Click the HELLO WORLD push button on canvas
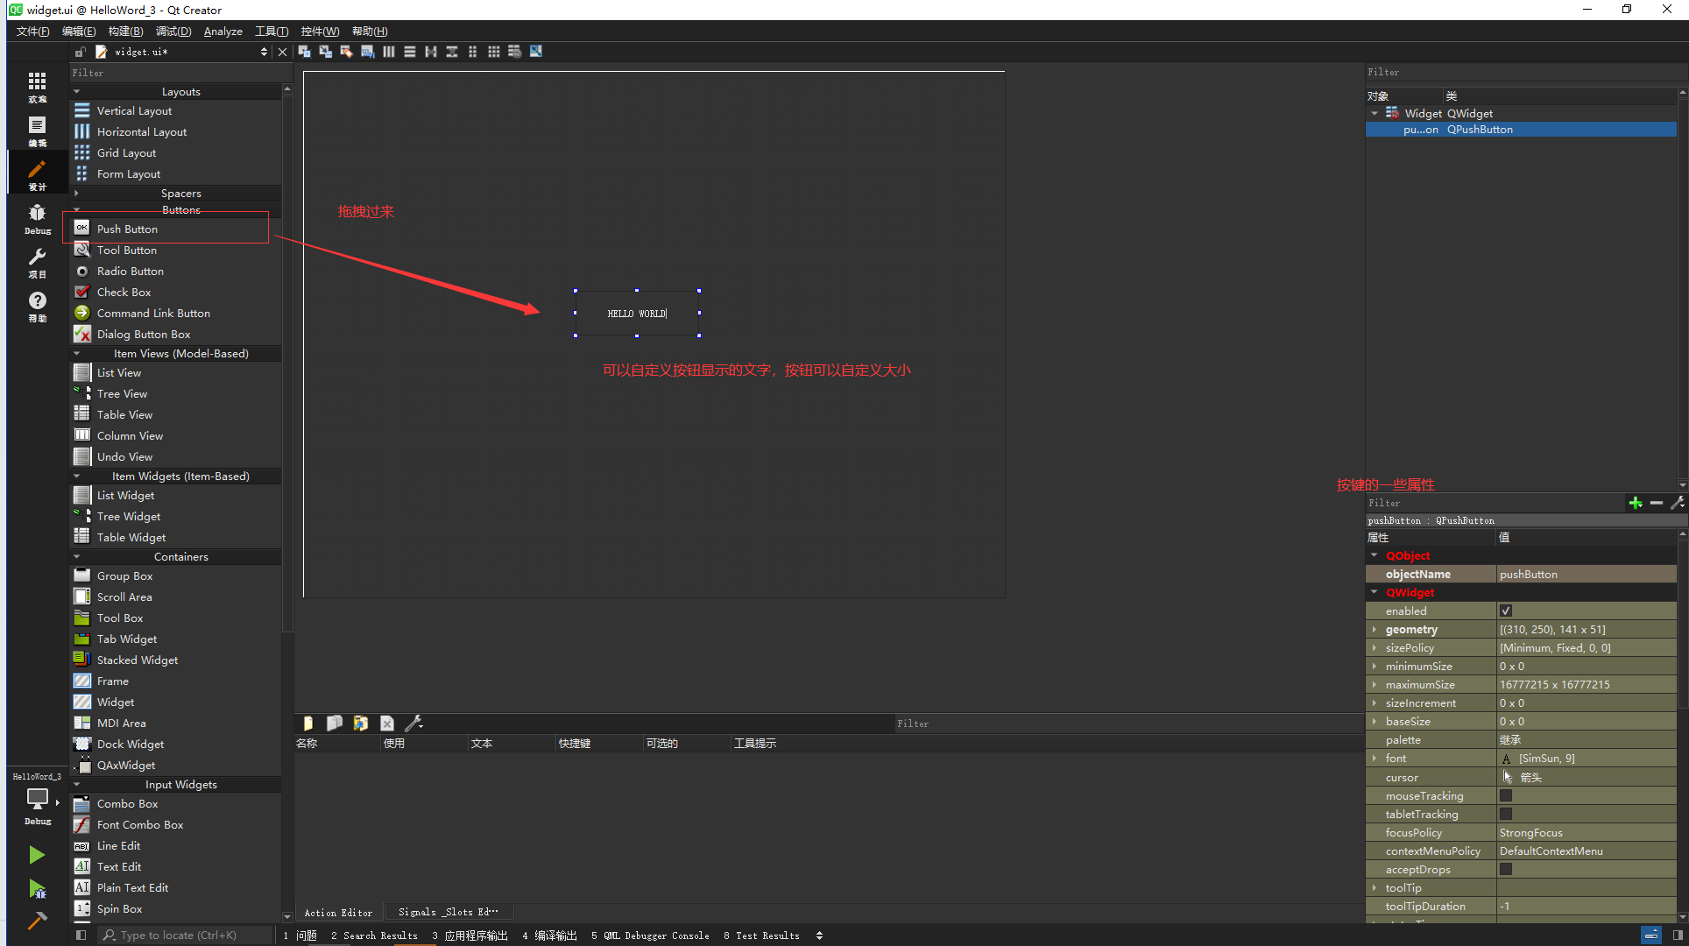This screenshot has height=946, width=1689. (637, 313)
